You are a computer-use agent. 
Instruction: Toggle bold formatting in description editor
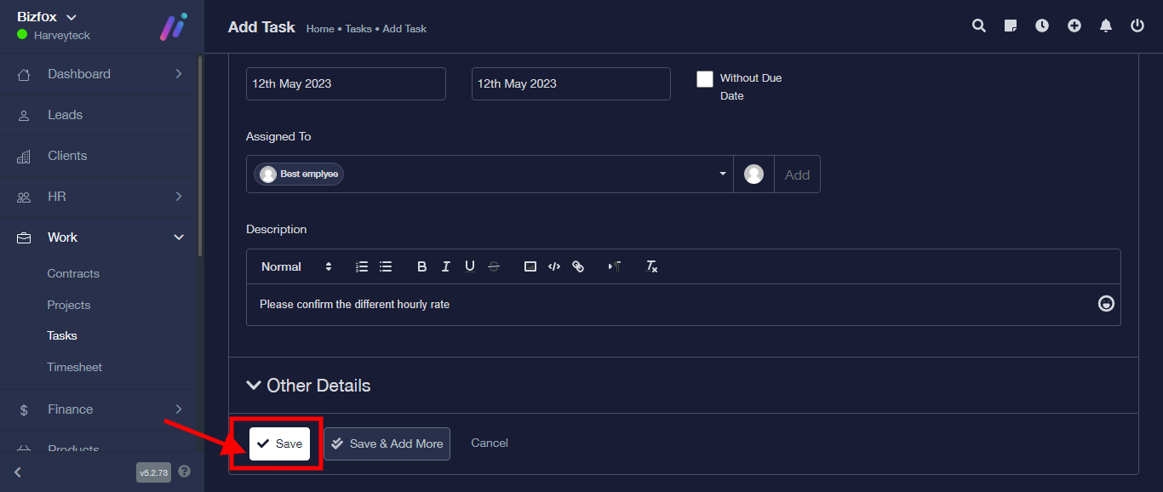[421, 266]
